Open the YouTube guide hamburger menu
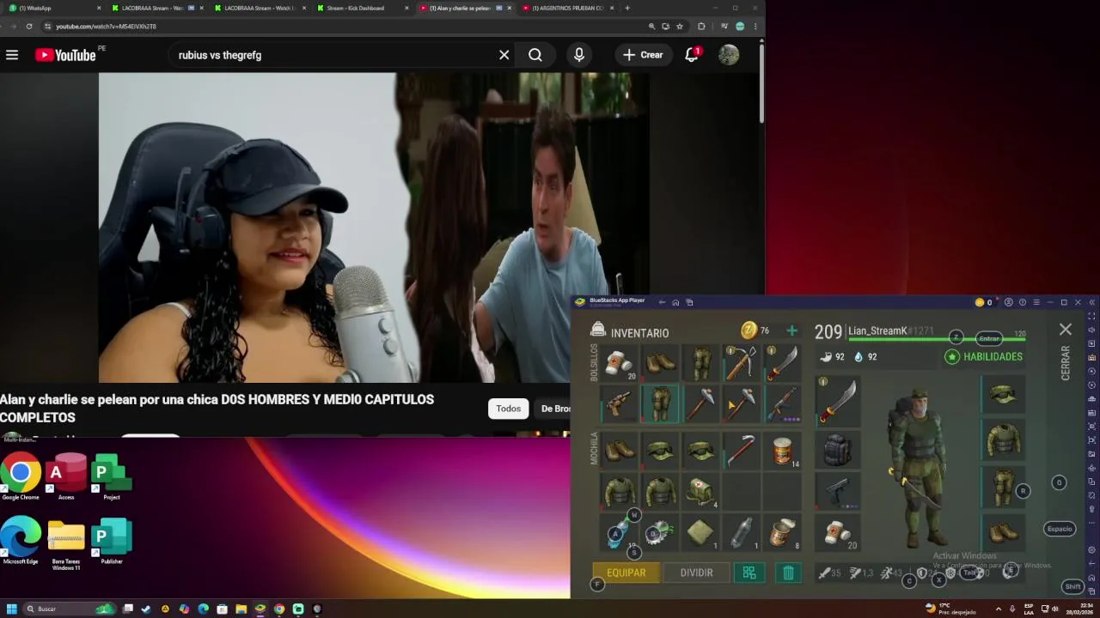The image size is (1100, 618). coord(12,55)
